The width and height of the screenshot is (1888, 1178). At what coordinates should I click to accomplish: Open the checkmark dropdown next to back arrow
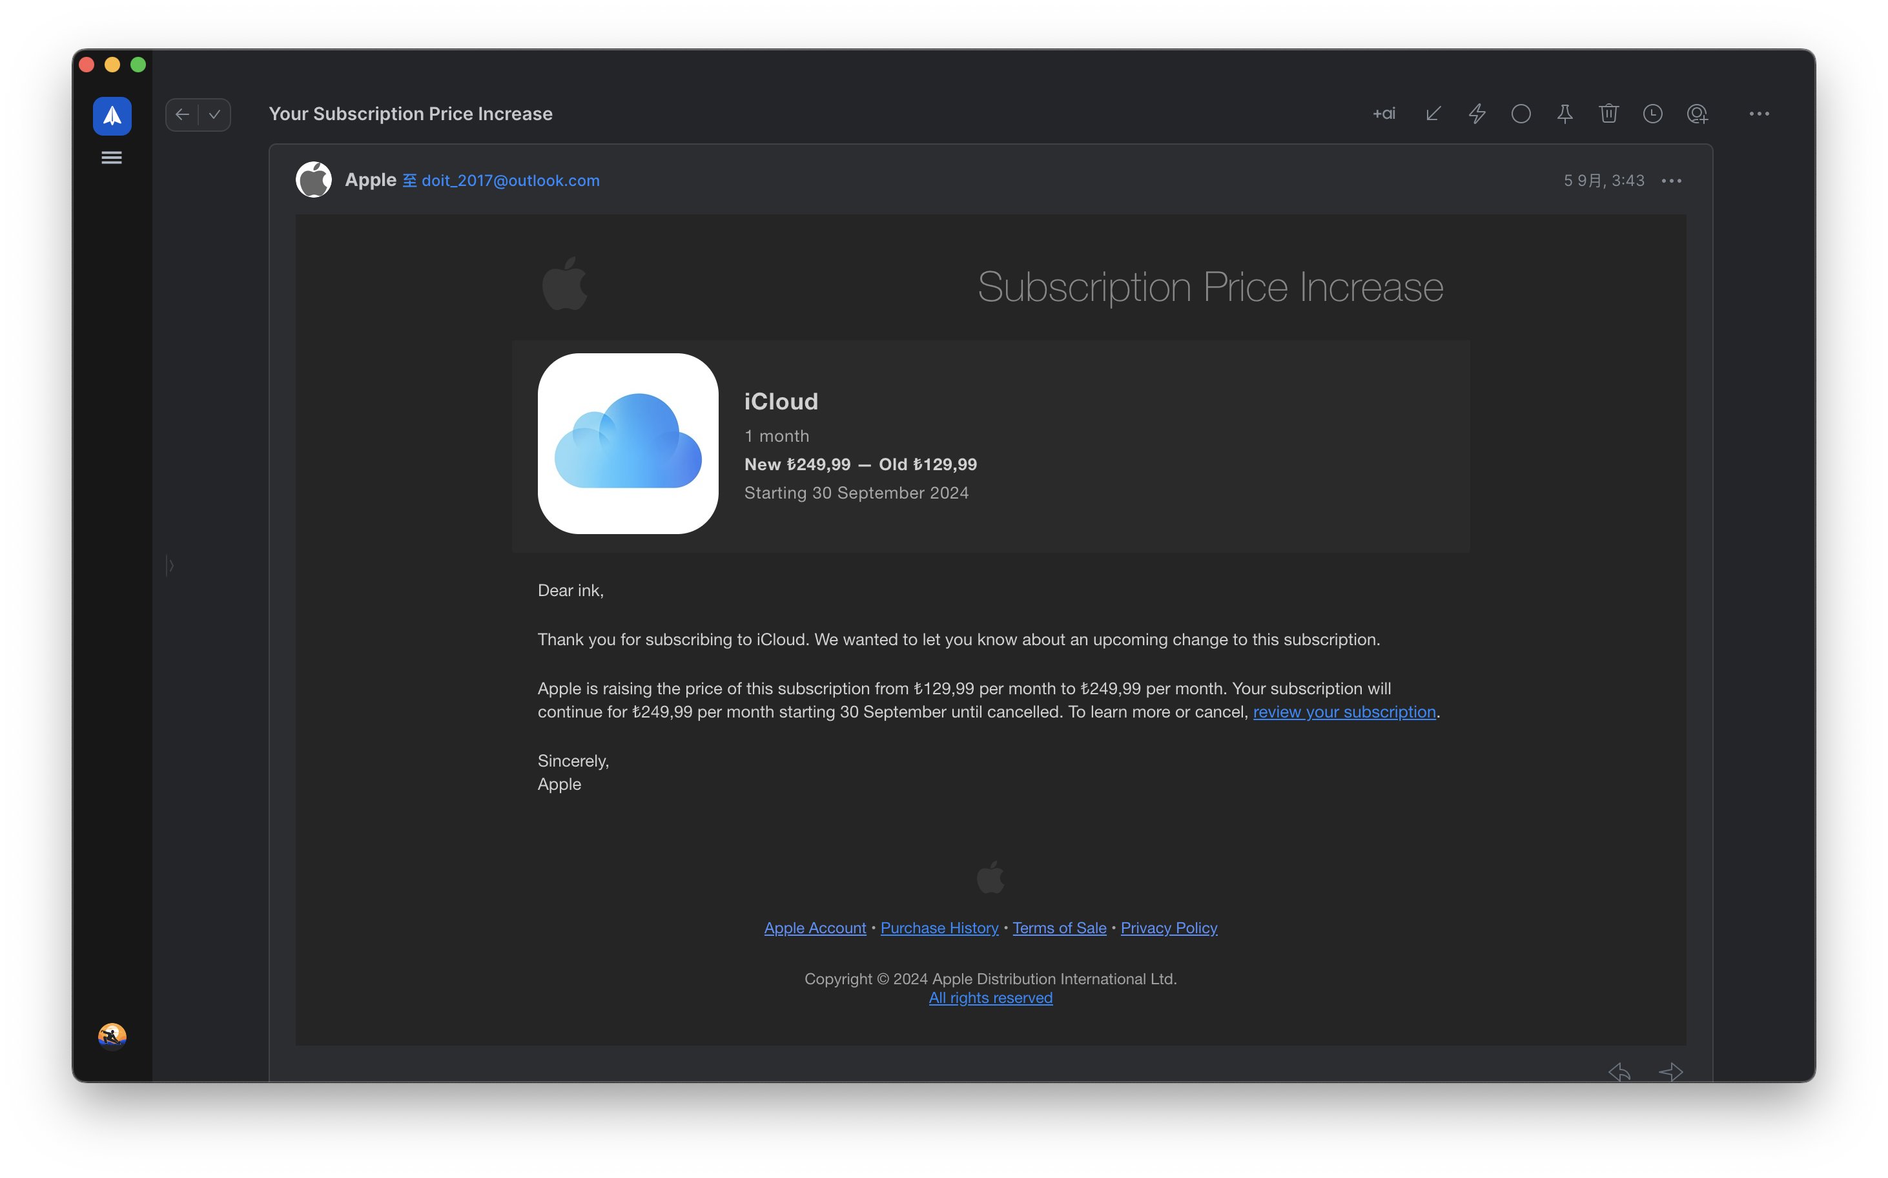(214, 114)
